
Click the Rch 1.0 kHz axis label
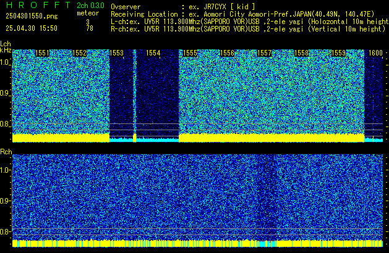[5, 170]
